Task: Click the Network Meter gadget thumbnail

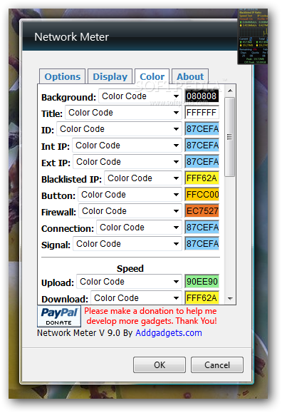Action: pos(253,36)
